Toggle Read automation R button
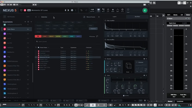The width and height of the screenshot is (192, 108). tap(8, 5)
